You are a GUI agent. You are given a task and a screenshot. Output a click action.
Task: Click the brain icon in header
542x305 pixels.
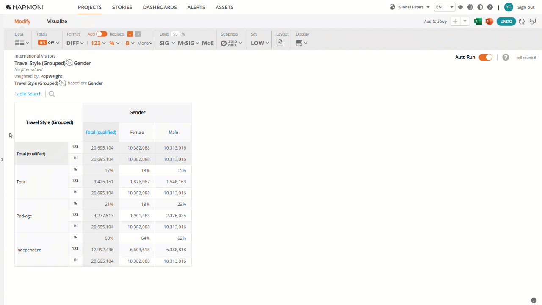(470, 7)
